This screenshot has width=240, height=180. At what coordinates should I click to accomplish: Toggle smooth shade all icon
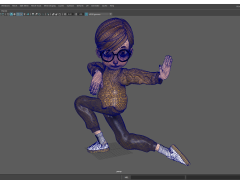[11, 14]
